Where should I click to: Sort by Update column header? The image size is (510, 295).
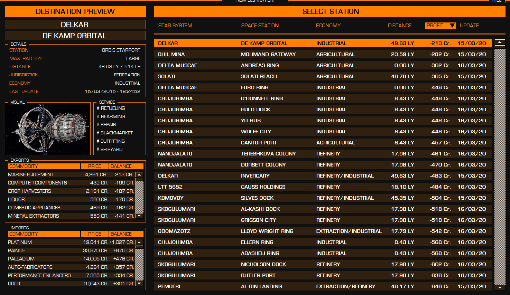(469, 26)
